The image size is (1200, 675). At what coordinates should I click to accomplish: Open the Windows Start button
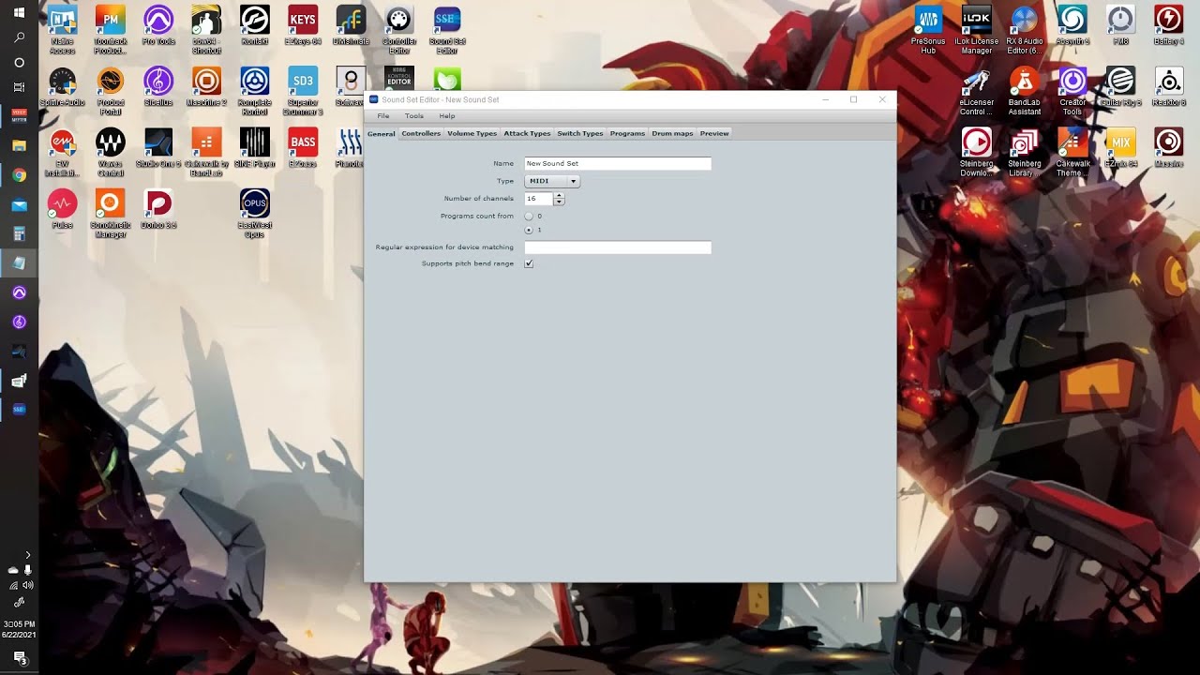tap(19, 12)
